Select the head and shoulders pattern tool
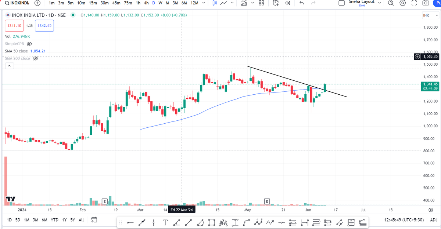The height and width of the screenshot is (229, 441). [x=223, y=222]
